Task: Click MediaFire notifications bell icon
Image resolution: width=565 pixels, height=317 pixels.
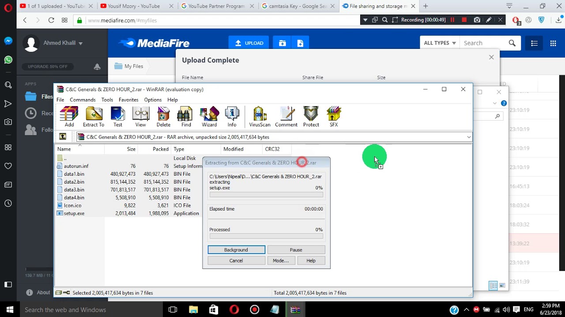Action: click(97, 66)
